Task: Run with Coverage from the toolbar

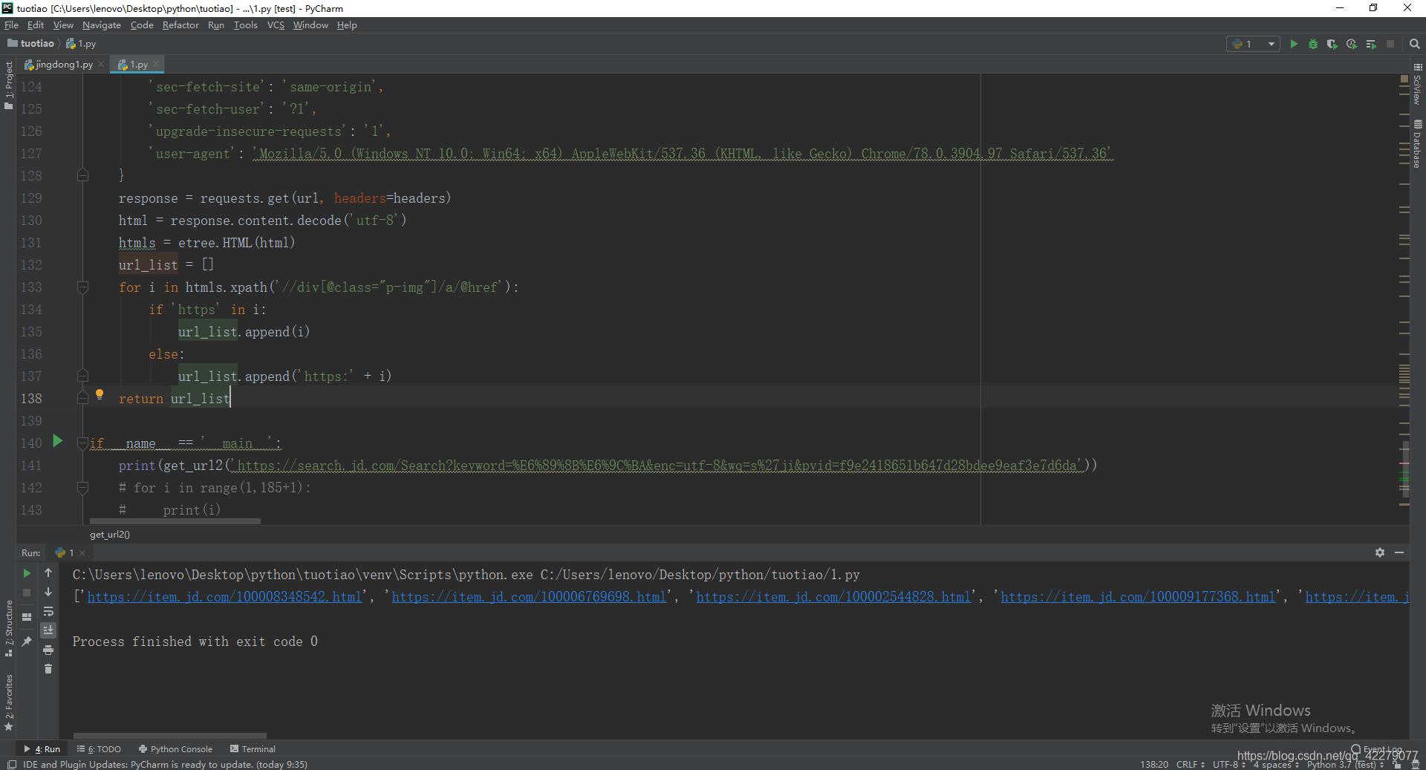Action: (x=1332, y=44)
